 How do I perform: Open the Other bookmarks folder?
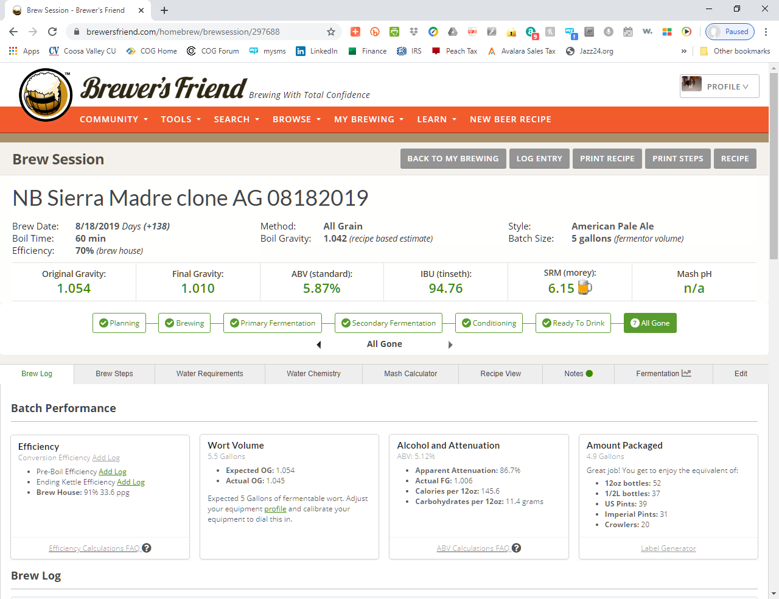click(x=735, y=51)
